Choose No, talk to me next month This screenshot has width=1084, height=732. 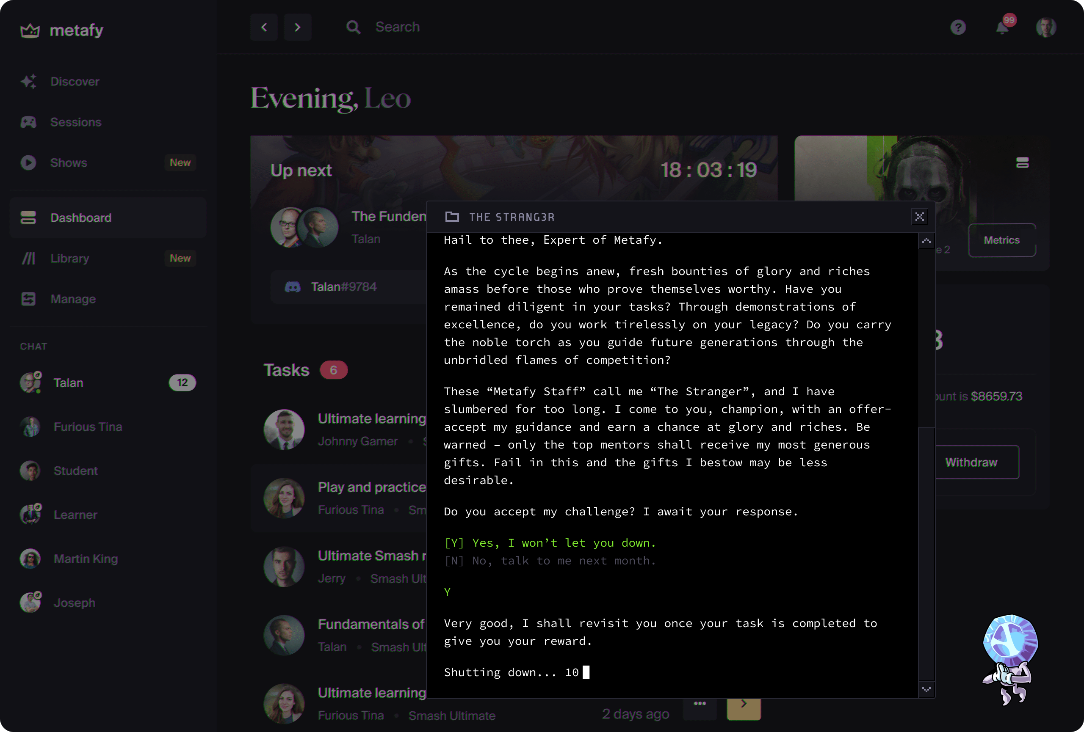[550, 561]
